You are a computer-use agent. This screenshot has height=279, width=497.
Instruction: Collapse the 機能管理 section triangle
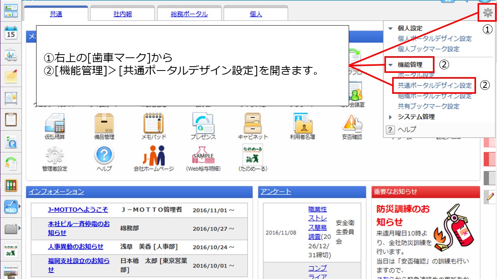[391, 64]
